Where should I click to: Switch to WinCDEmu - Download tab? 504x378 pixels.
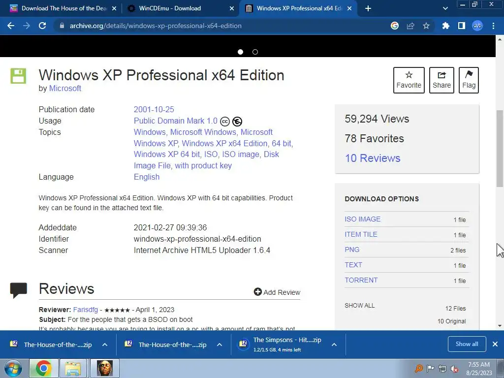(x=180, y=8)
